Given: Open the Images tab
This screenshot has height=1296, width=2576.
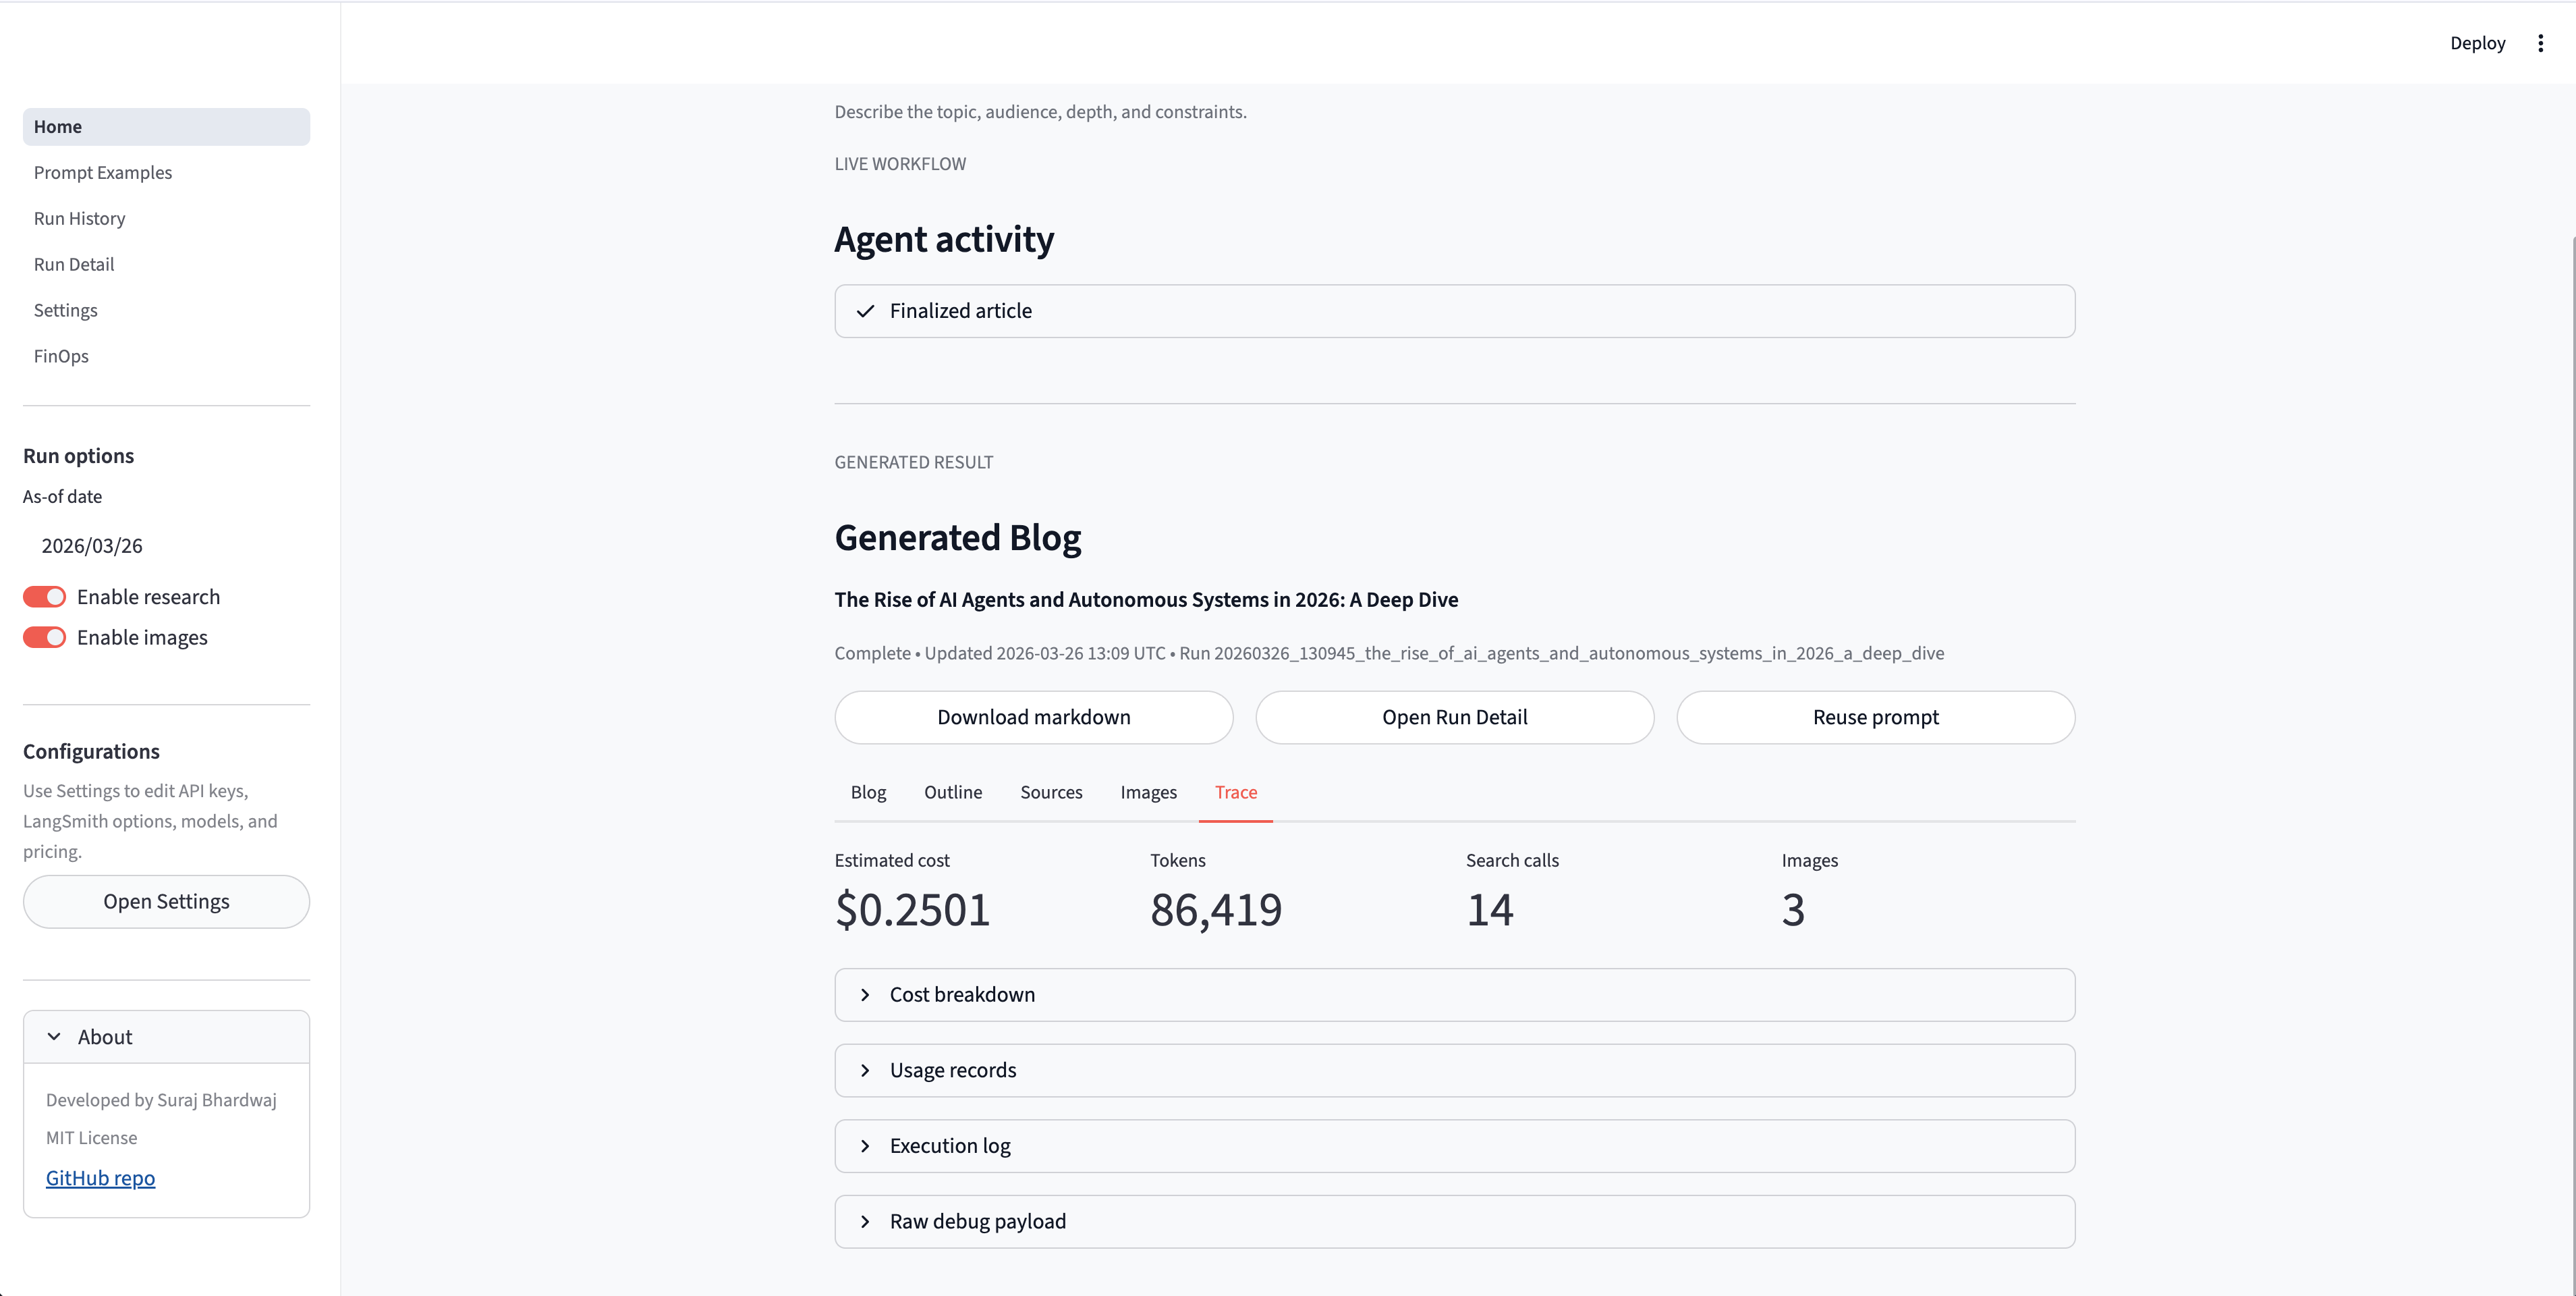Looking at the screenshot, I should pyautogui.click(x=1148, y=792).
